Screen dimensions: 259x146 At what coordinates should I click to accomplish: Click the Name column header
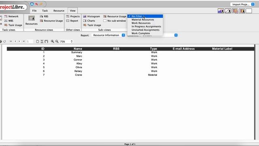pos(78,49)
